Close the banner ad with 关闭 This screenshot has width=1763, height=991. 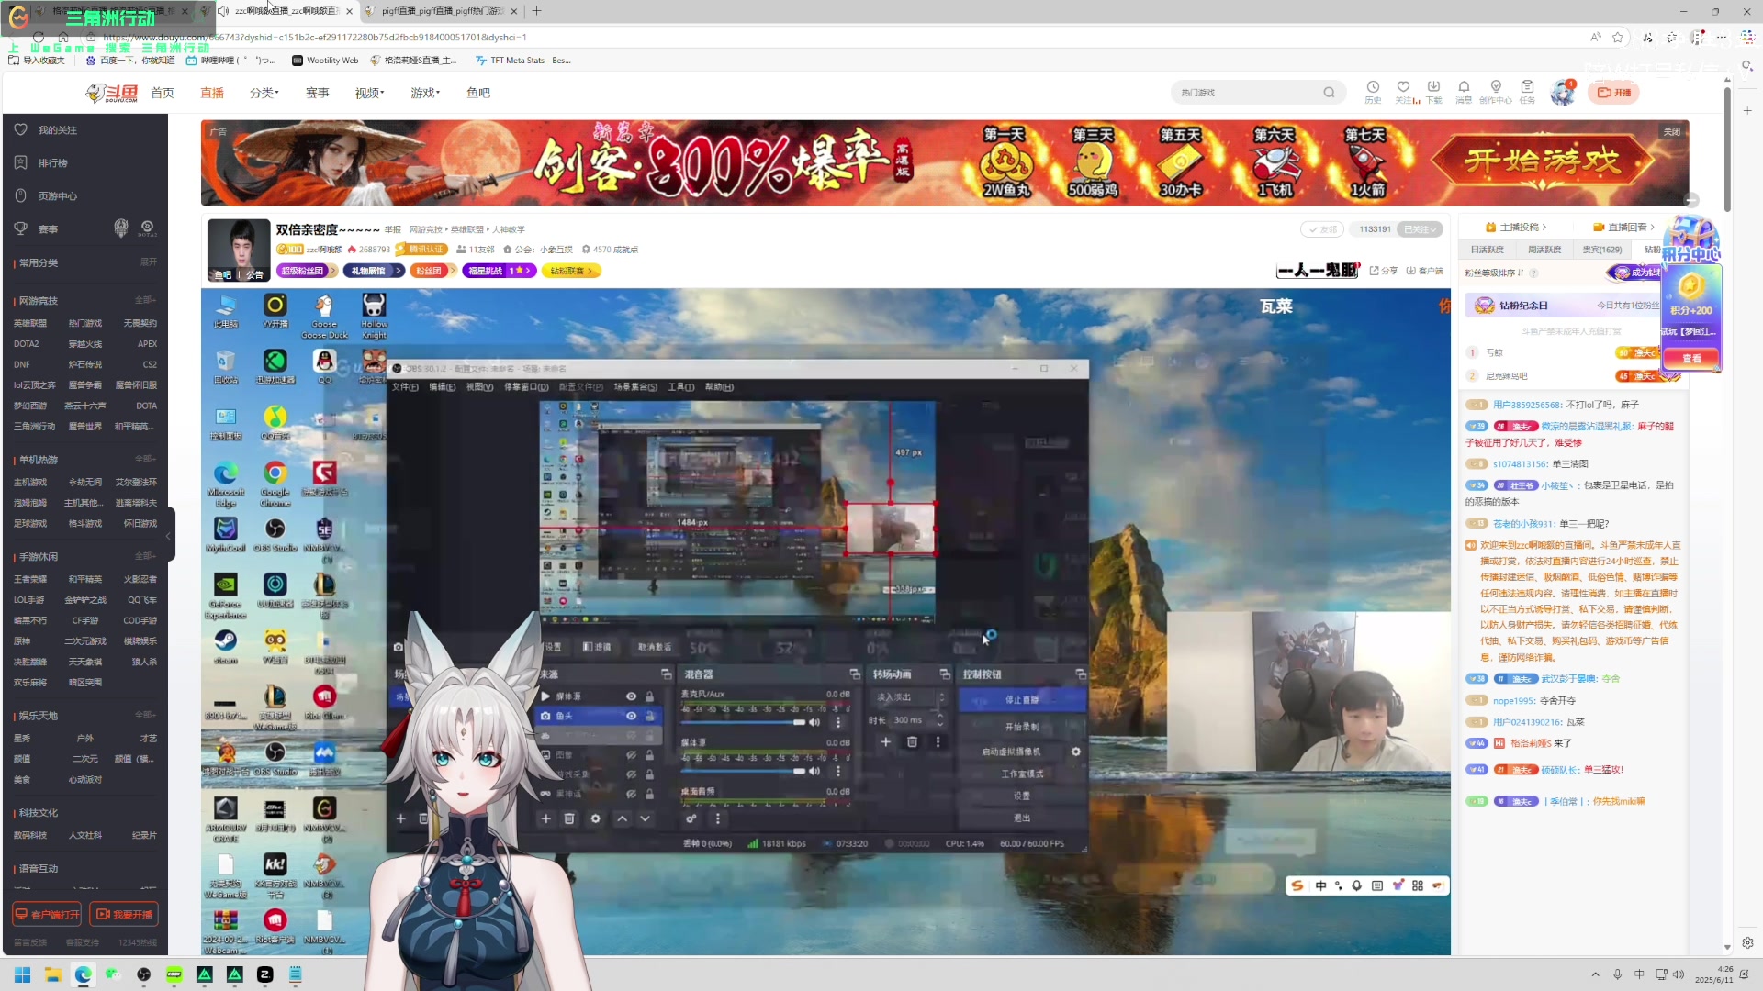[1672, 132]
